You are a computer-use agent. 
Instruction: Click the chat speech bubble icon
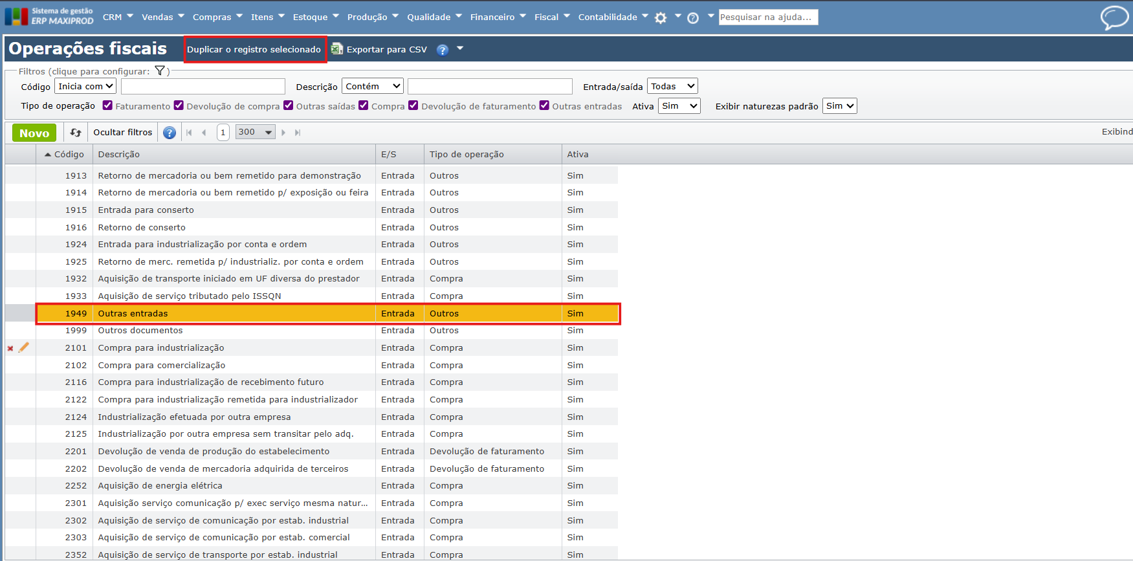[1114, 17]
